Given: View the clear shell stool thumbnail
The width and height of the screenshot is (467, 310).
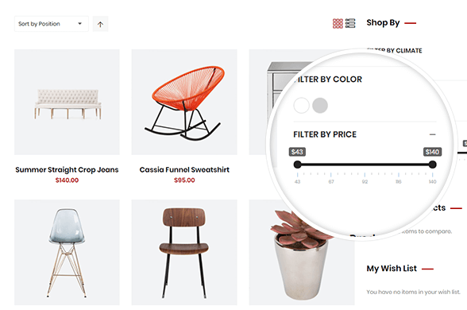Looking at the screenshot, I should [67, 253].
